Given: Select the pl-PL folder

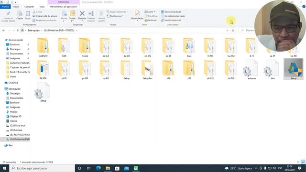Looking at the screenshot, I should (x=64, y=70).
